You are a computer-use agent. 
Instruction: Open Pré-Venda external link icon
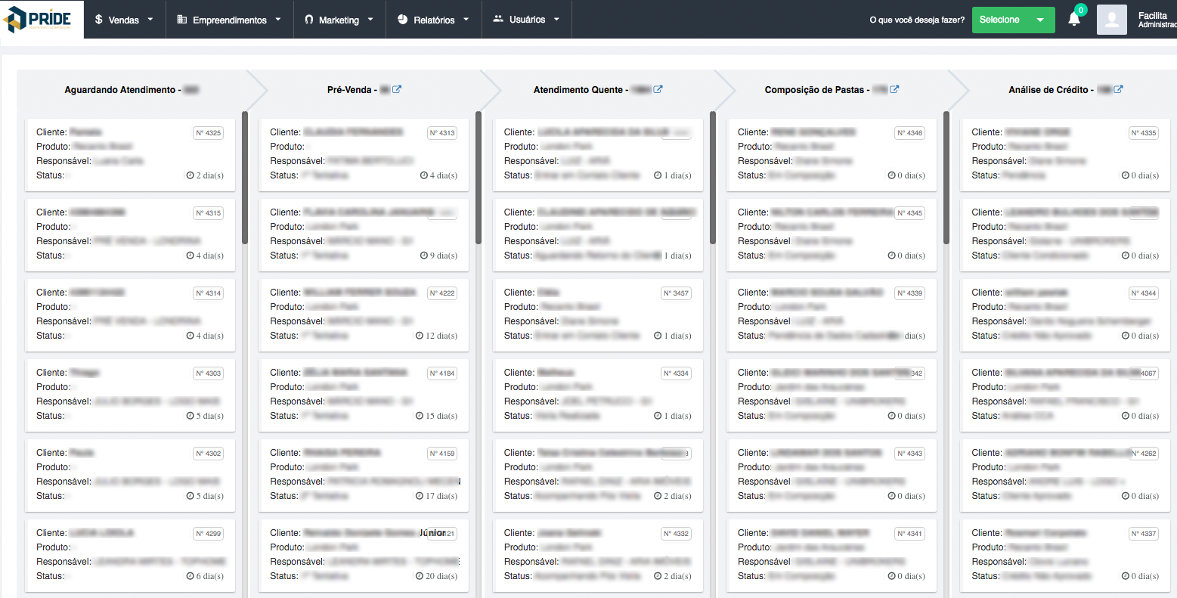click(397, 89)
